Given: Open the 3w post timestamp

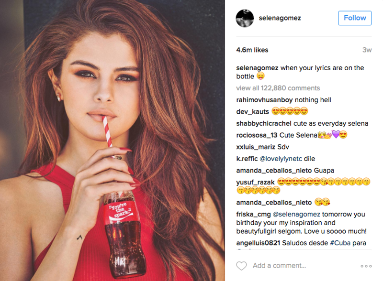Looking at the screenshot, I should (x=367, y=50).
